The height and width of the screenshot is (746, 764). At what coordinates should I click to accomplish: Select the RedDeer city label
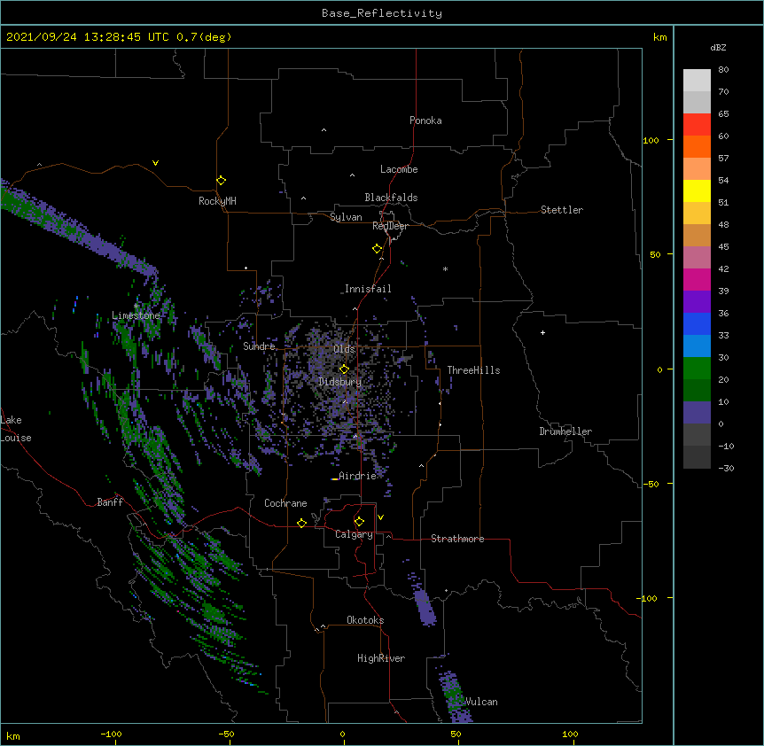click(x=390, y=226)
